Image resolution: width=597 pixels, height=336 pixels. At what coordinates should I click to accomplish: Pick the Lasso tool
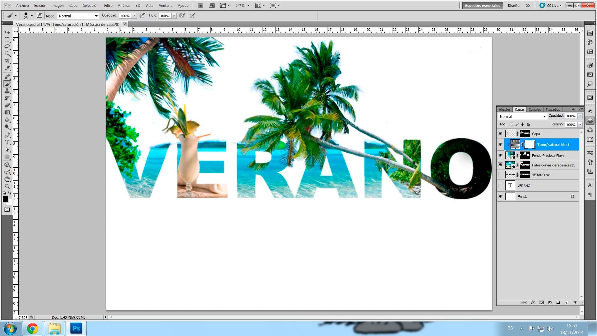pyautogui.click(x=7, y=47)
